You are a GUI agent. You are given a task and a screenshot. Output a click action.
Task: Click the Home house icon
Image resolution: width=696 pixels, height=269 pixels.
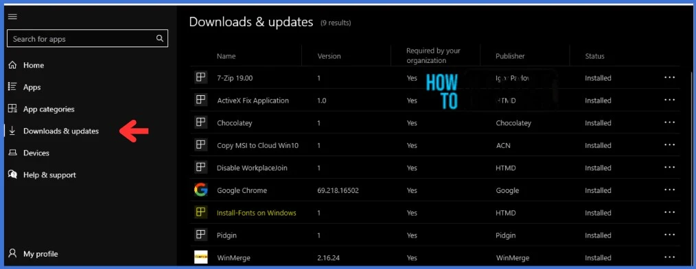pos(12,65)
